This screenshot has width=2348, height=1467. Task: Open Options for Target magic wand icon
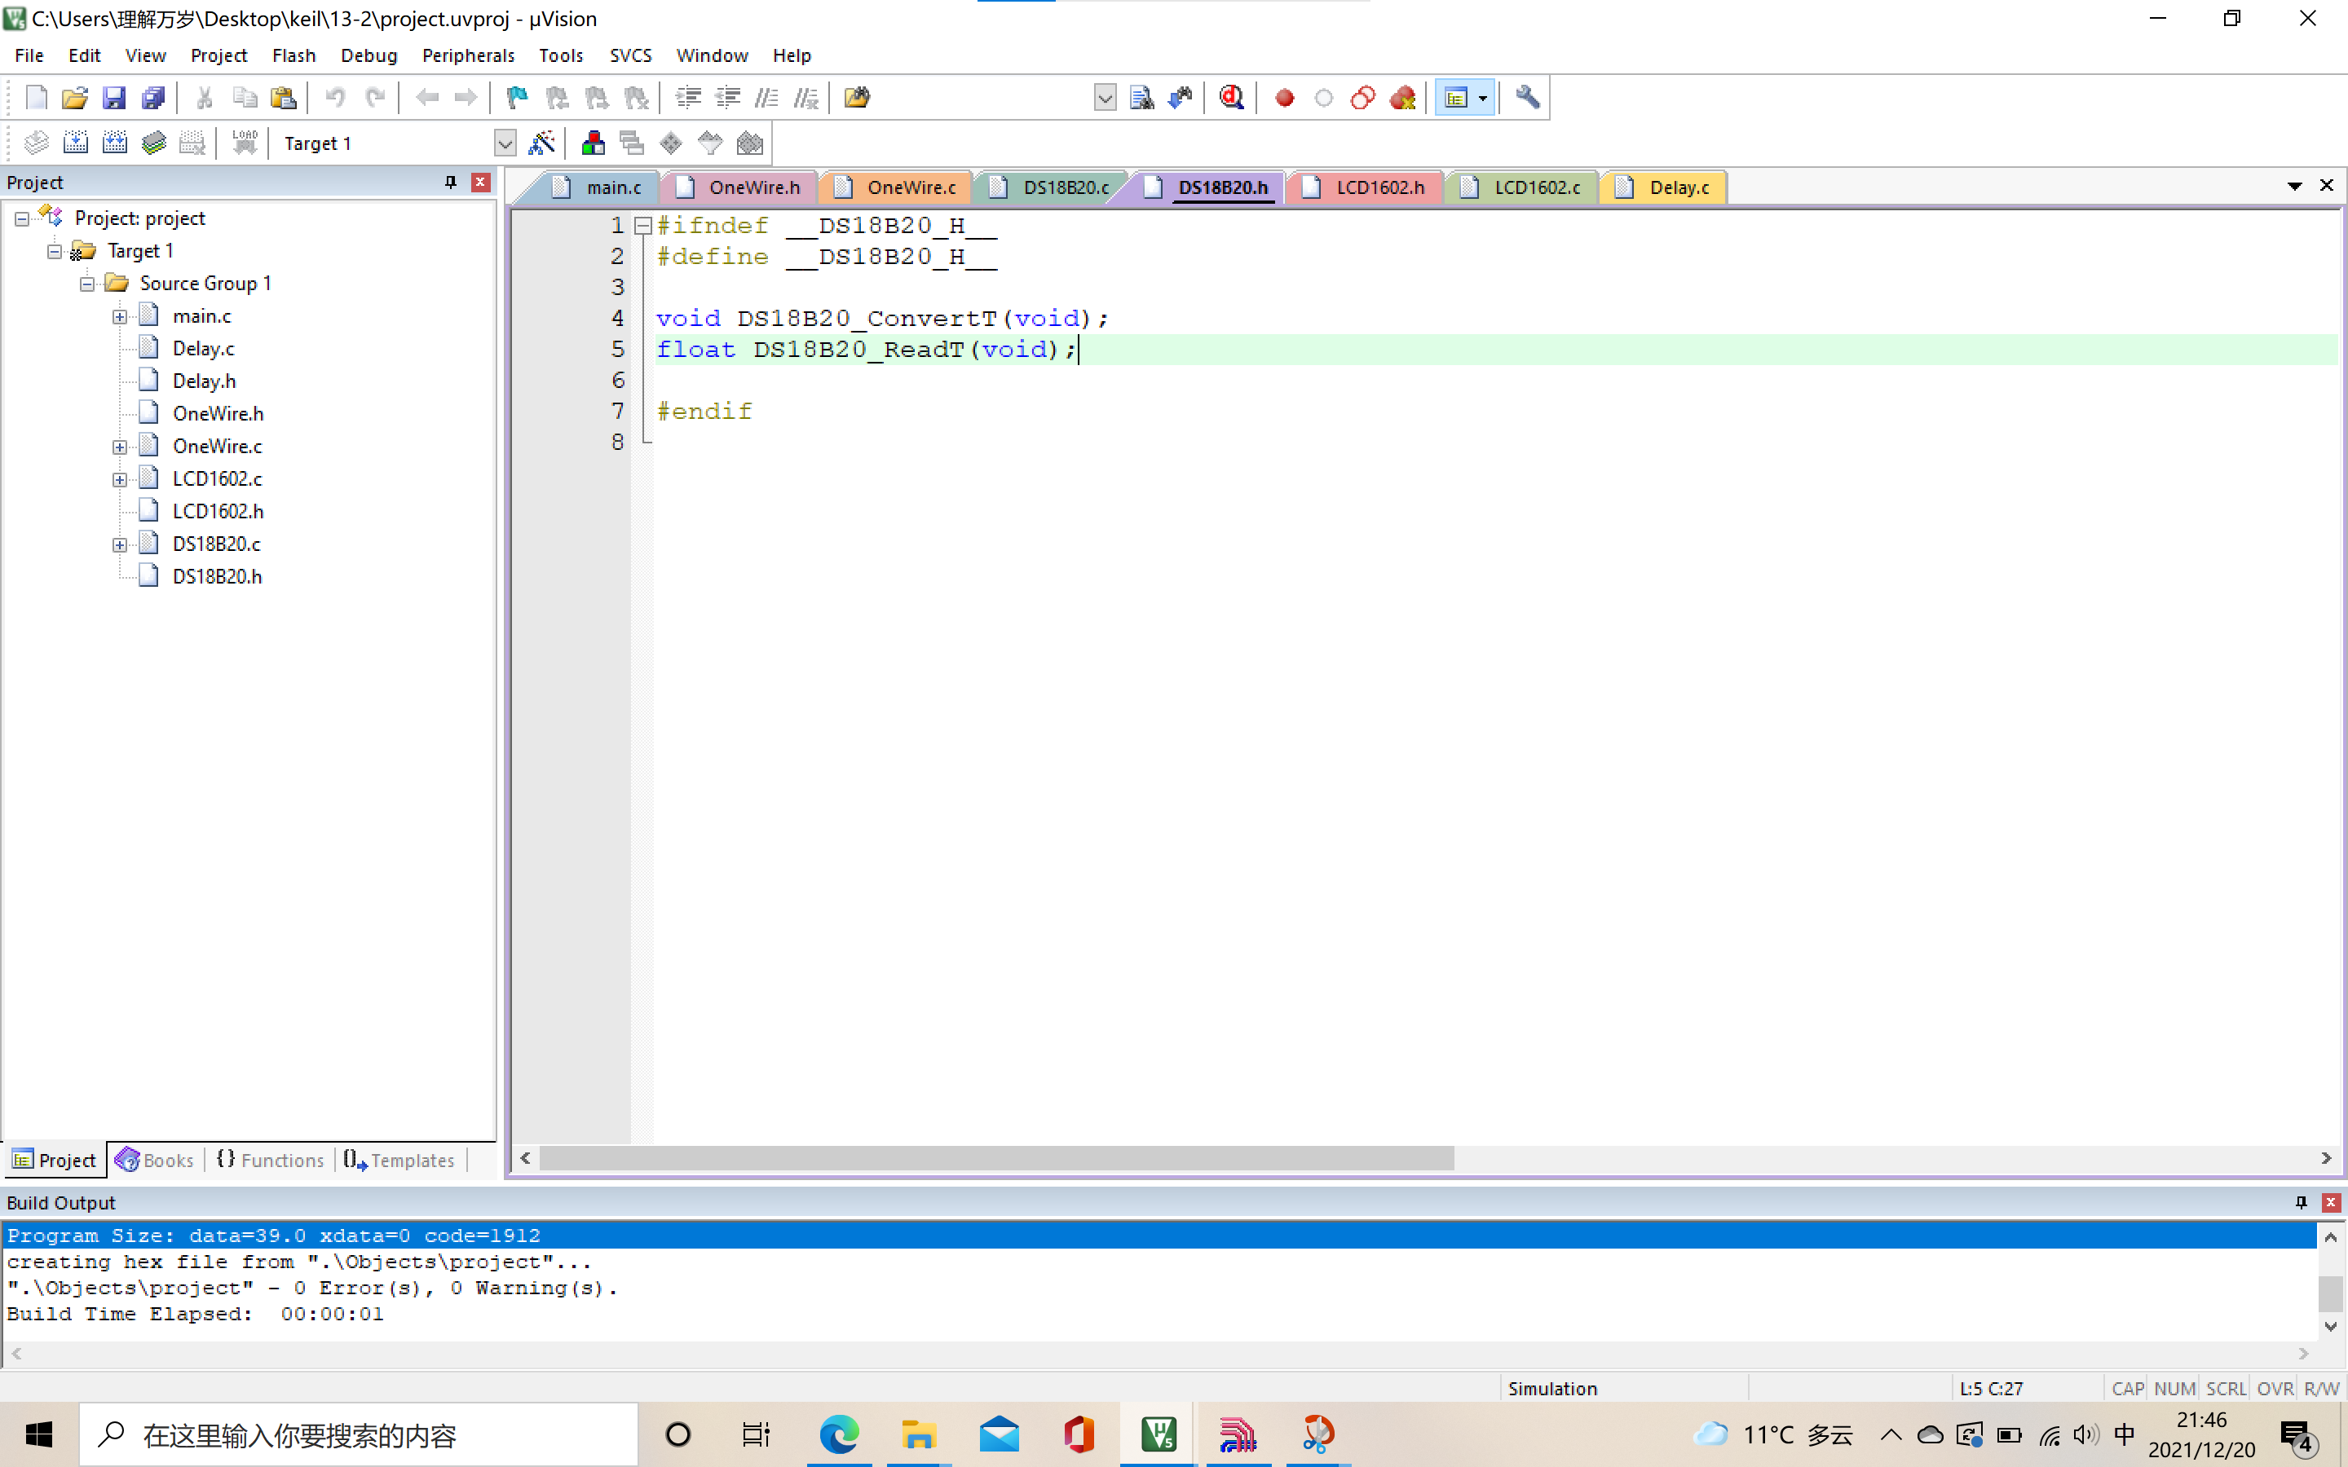541,143
